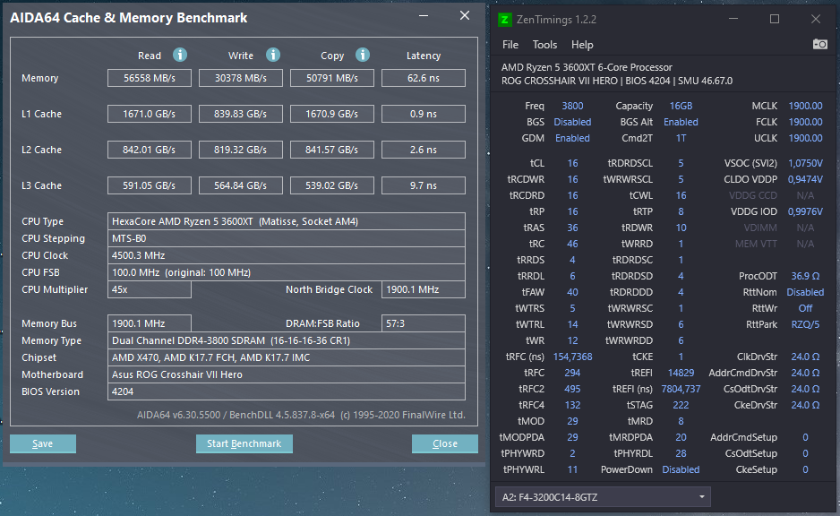Click VDDG IOD value 0,9976V

point(805,211)
